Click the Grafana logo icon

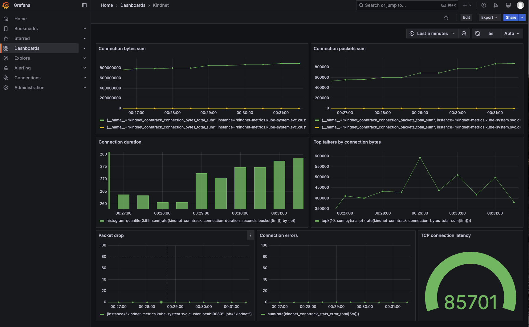[x=6, y=5]
